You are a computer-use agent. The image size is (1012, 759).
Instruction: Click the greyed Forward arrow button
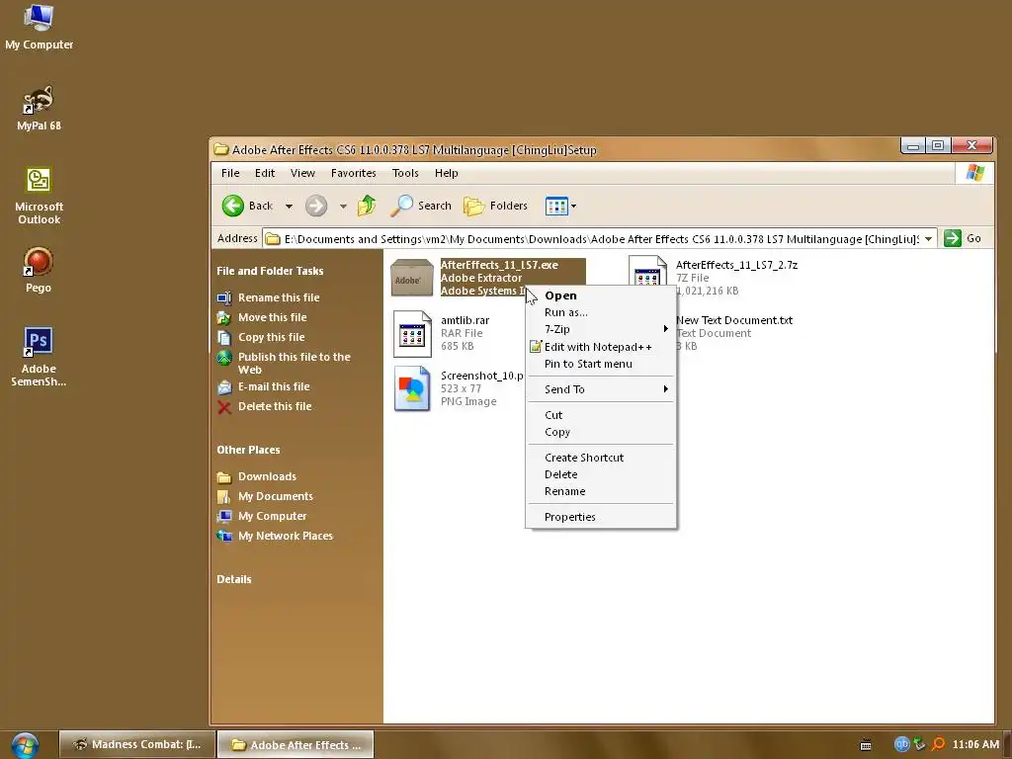tap(316, 206)
